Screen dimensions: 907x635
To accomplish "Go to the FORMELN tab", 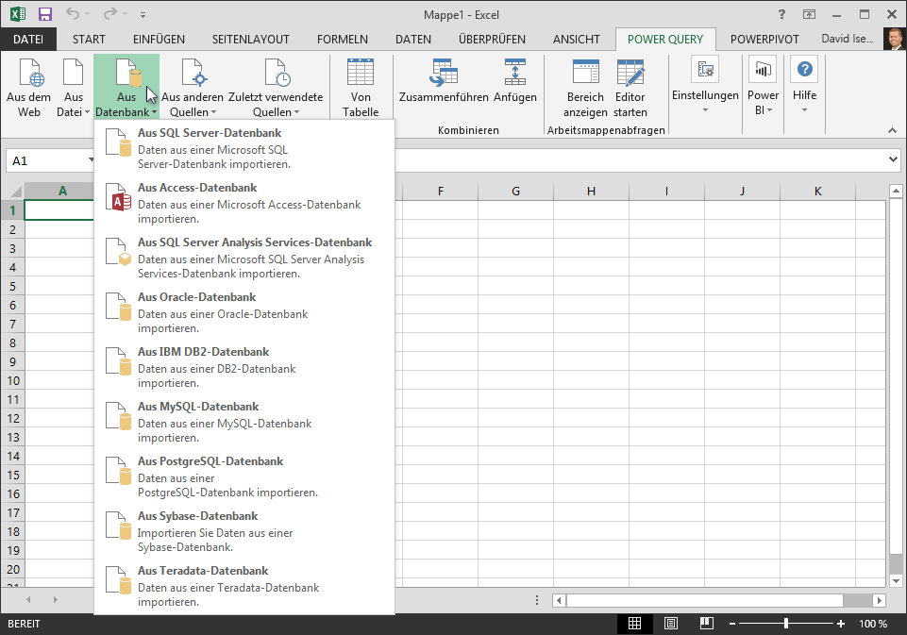I will 343,40.
